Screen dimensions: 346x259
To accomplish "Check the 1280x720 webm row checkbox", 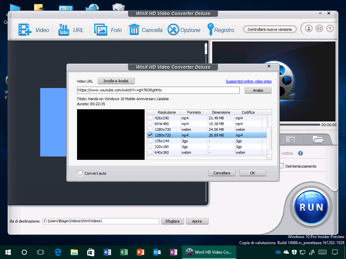I will click(150, 129).
